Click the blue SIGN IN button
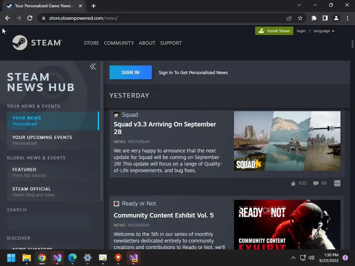The width and height of the screenshot is (355, 266). [x=131, y=72]
